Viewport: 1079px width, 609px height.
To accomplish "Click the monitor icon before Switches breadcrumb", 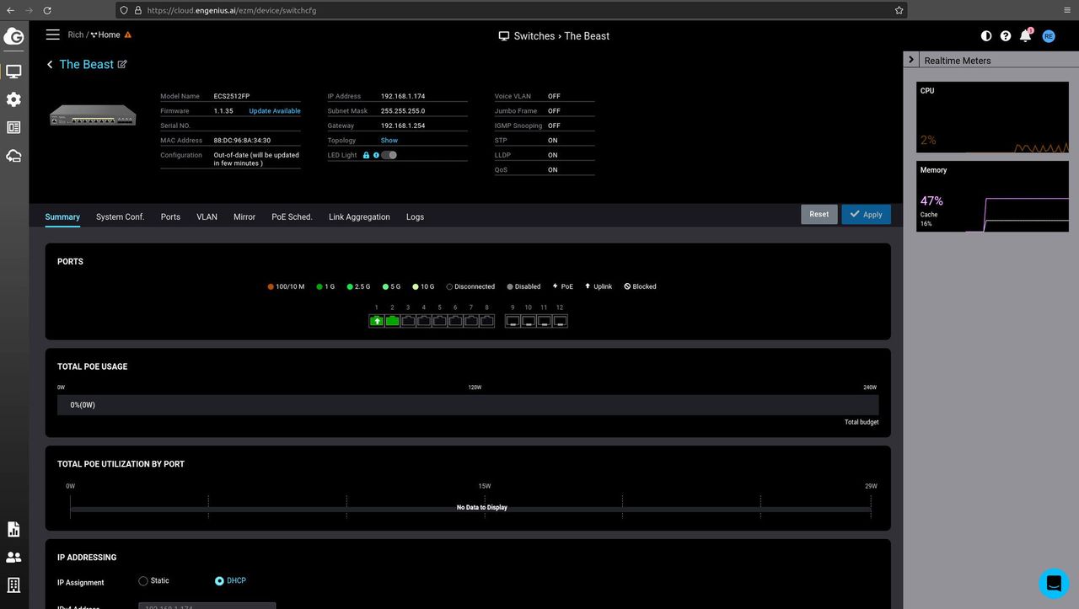I will (x=504, y=36).
